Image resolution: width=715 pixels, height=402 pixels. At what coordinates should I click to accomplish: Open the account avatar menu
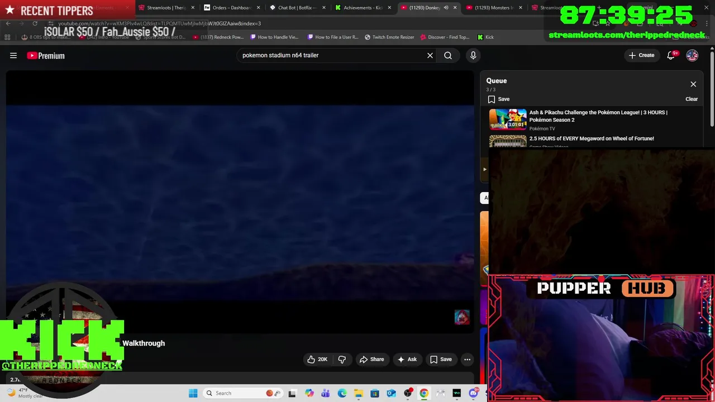[x=692, y=55]
